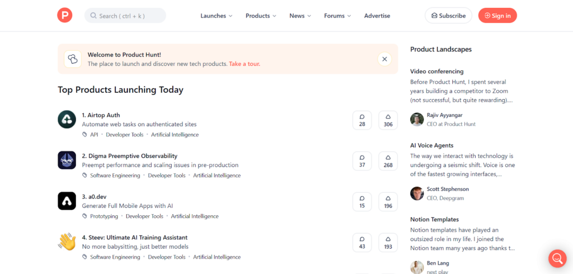Image resolution: width=573 pixels, height=274 pixels.
Task: Click the Steev waving hand icon
Action: click(67, 242)
